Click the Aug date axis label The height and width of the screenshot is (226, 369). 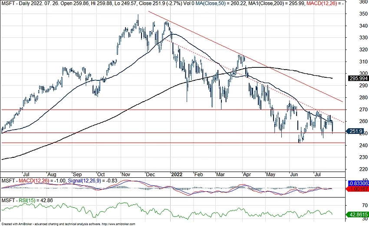pos(52,174)
